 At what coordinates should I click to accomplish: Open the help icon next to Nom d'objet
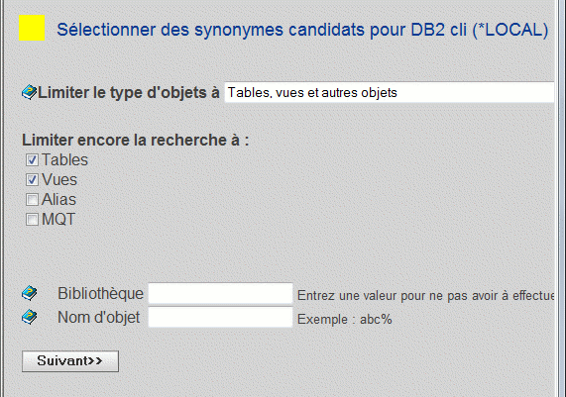point(29,317)
